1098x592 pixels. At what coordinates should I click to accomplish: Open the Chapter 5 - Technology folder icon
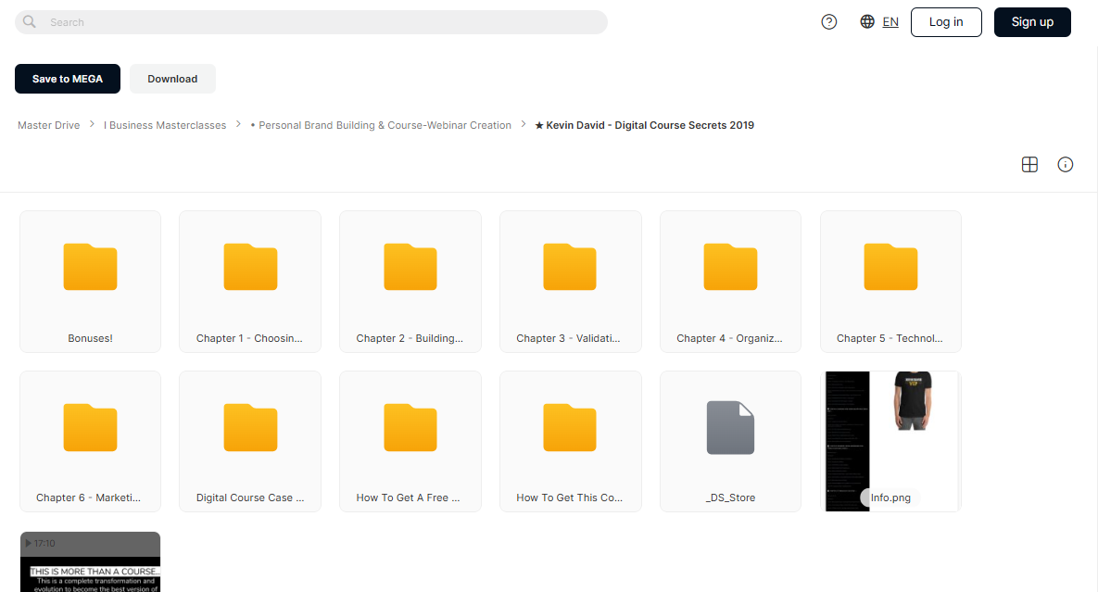890,267
